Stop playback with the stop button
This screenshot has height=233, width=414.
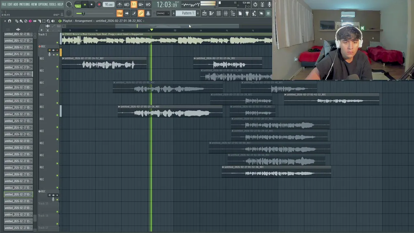tap(92, 5)
